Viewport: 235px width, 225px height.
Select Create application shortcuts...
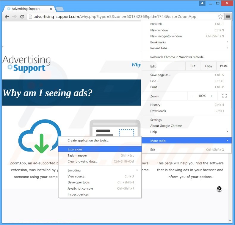click(x=100, y=140)
